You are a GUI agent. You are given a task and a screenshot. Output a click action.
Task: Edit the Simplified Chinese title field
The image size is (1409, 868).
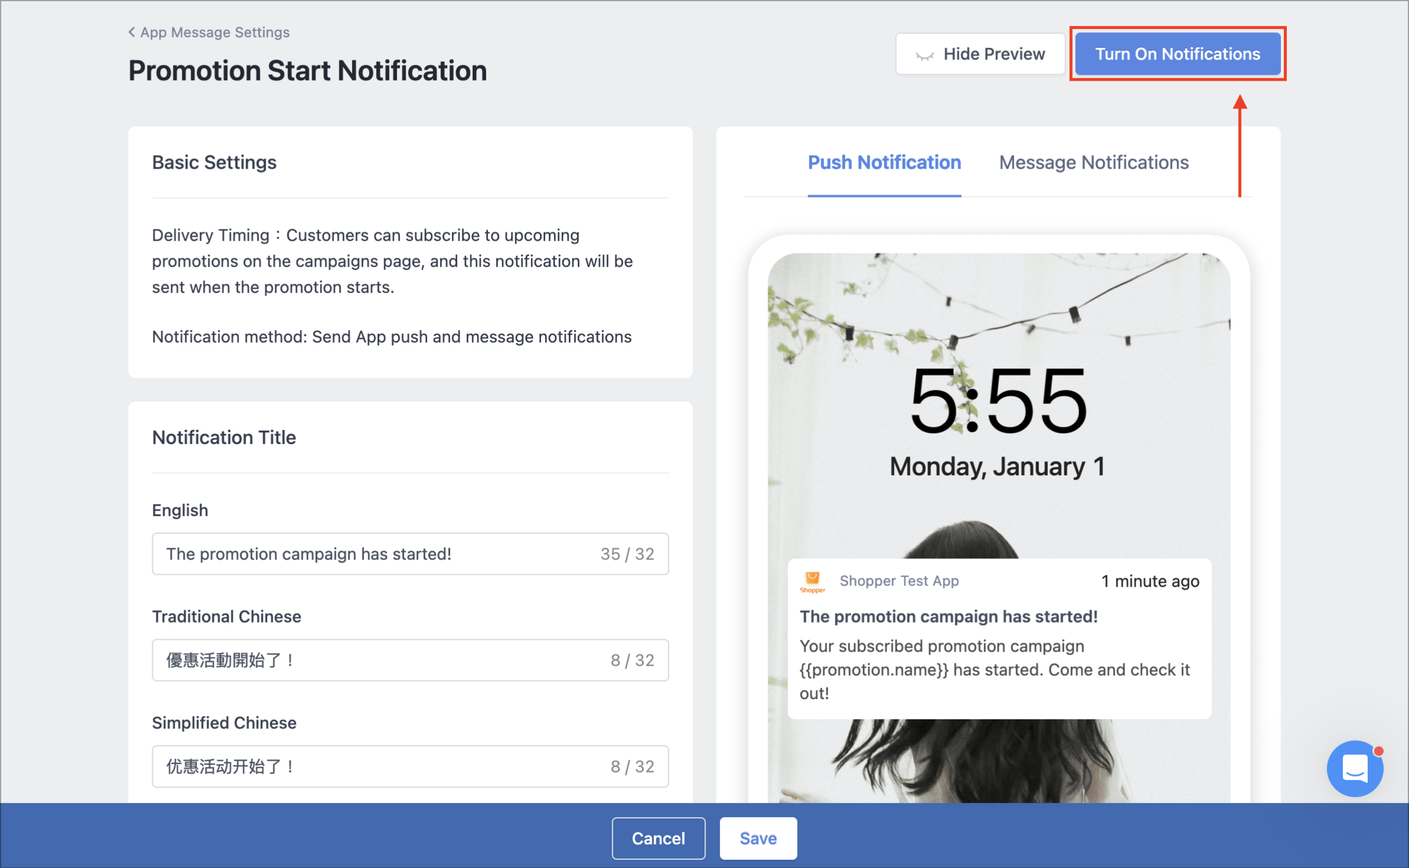(410, 766)
